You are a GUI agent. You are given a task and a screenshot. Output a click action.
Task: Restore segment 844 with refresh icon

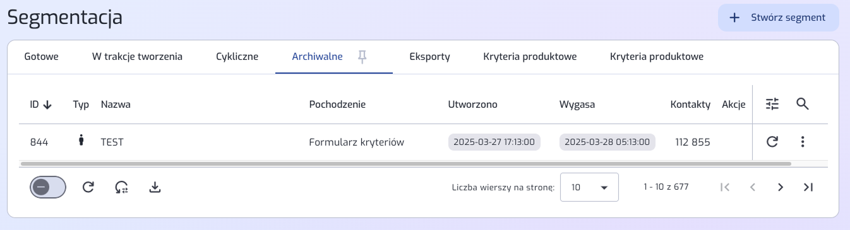pyautogui.click(x=772, y=142)
